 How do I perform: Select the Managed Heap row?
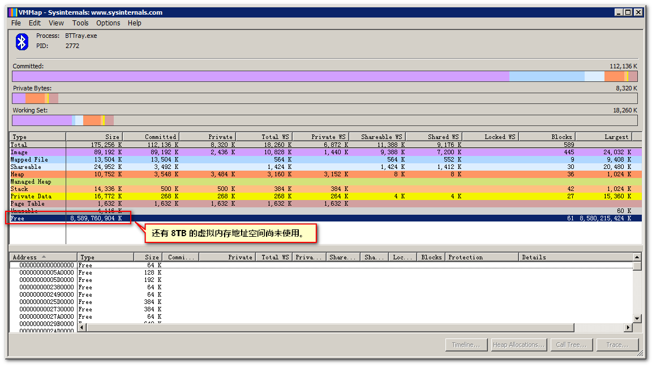(x=325, y=182)
